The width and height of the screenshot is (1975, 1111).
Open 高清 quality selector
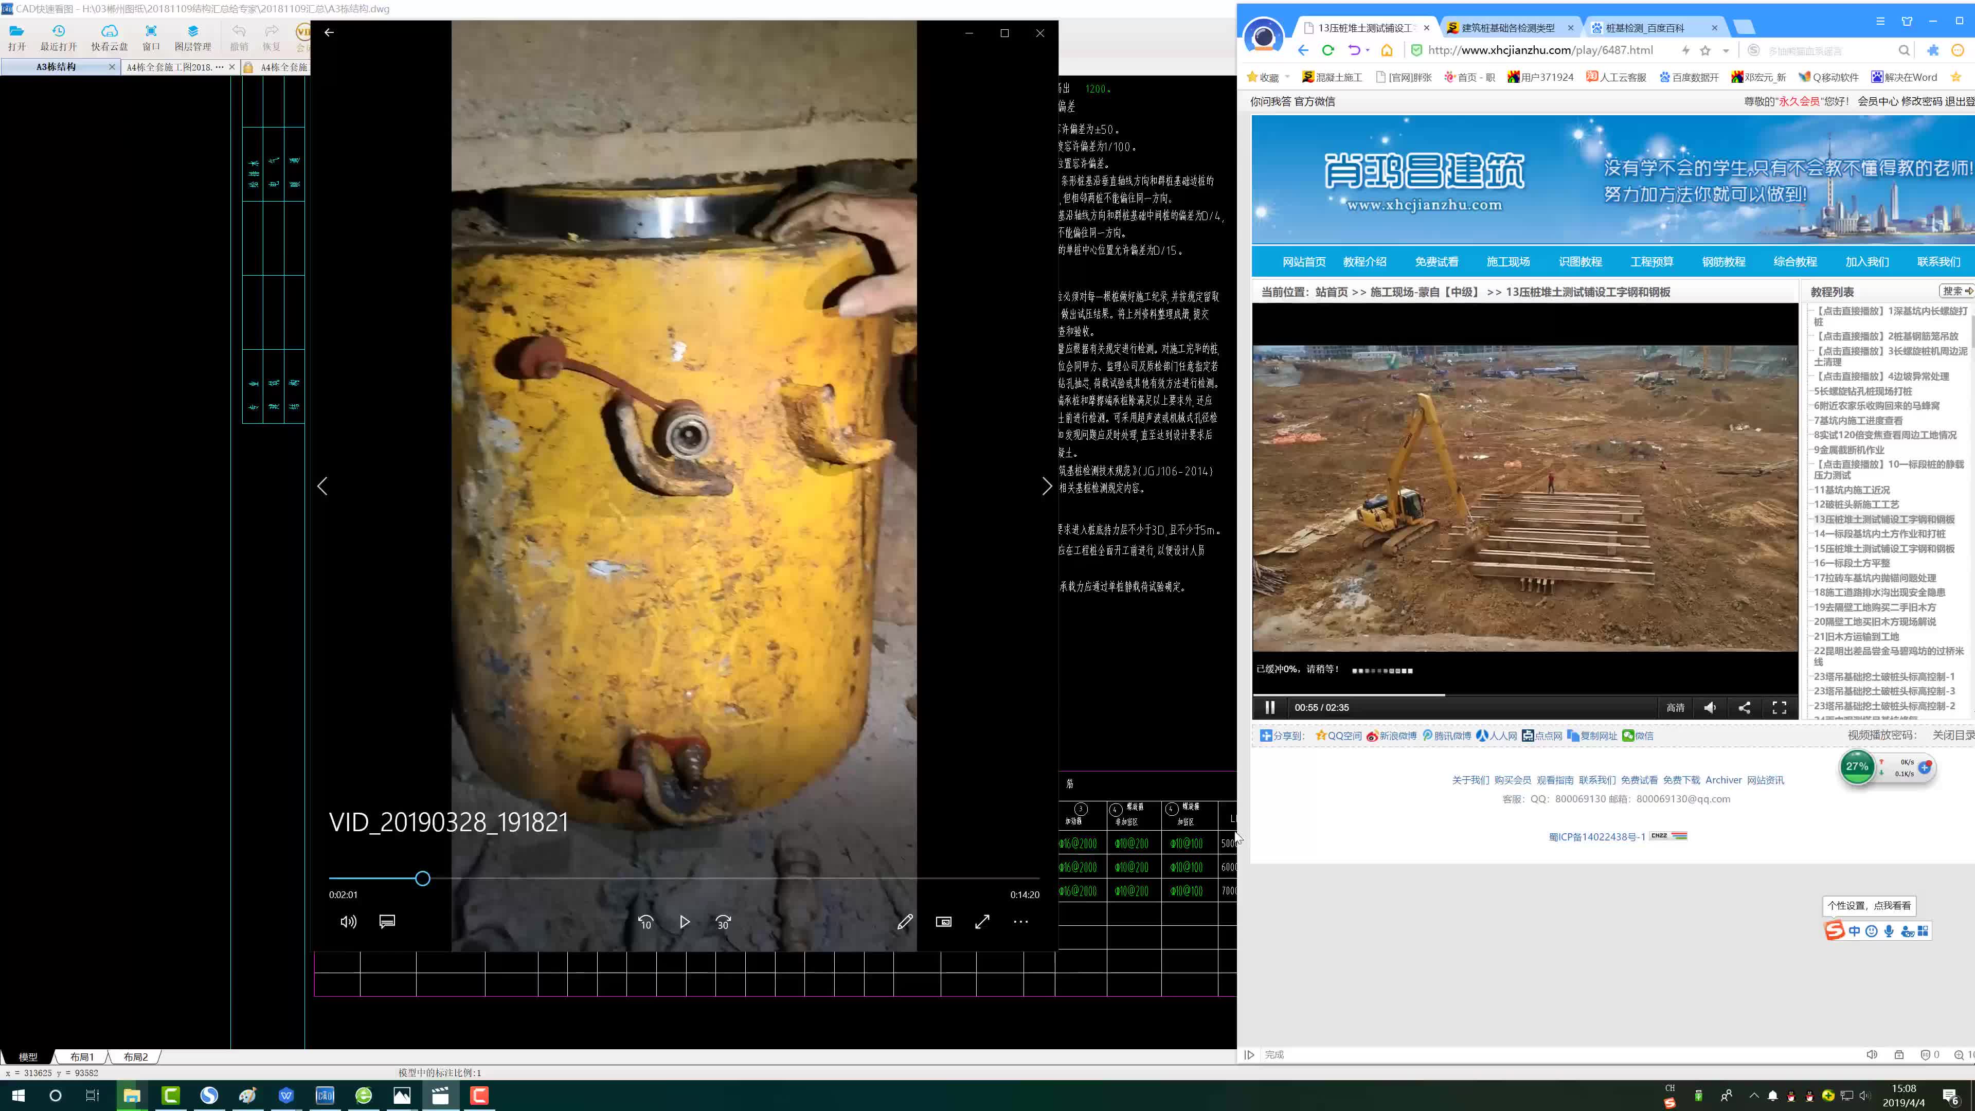pyautogui.click(x=1675, y=708)
